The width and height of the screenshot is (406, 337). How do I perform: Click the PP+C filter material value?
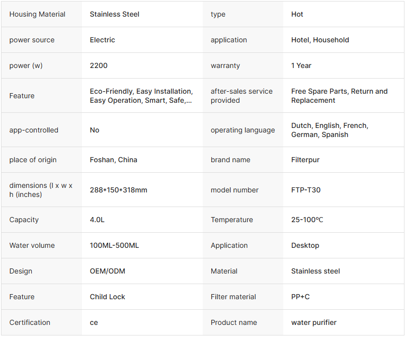300,297
